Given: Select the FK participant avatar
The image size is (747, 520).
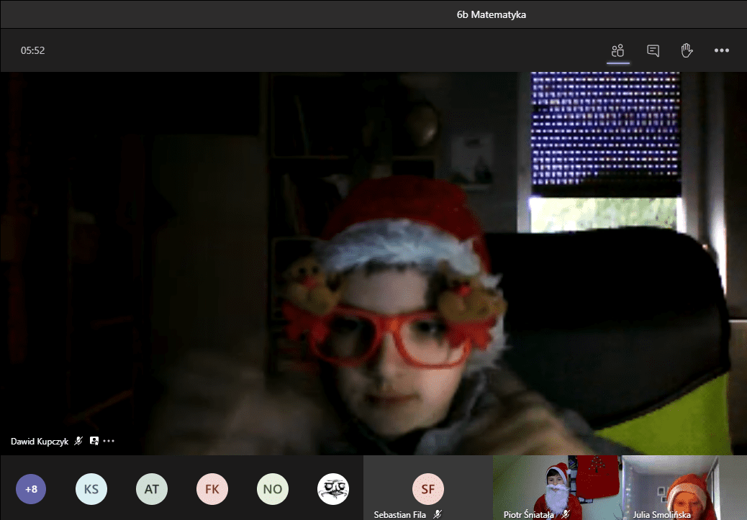Looking at the screenshot, I should tap(212, 489).
